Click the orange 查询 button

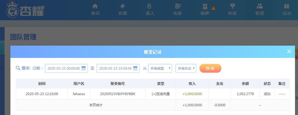[210, 68]
